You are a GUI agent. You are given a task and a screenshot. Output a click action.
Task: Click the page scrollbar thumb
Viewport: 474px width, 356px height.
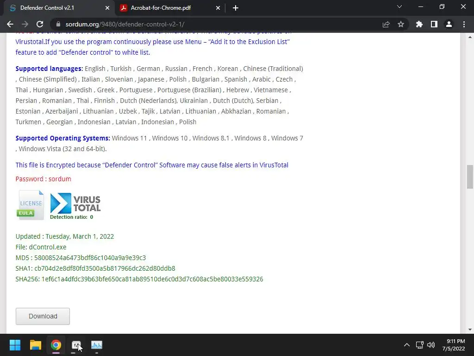tap(470, 177)
